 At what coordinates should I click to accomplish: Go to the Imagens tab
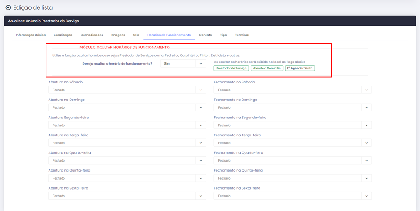(x=118, y=35)
